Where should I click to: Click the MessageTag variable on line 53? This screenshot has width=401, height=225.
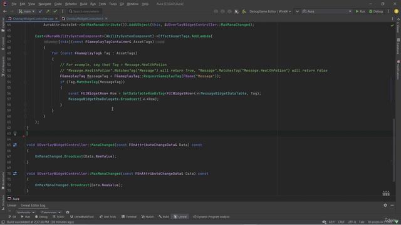[x=98, y=76]
